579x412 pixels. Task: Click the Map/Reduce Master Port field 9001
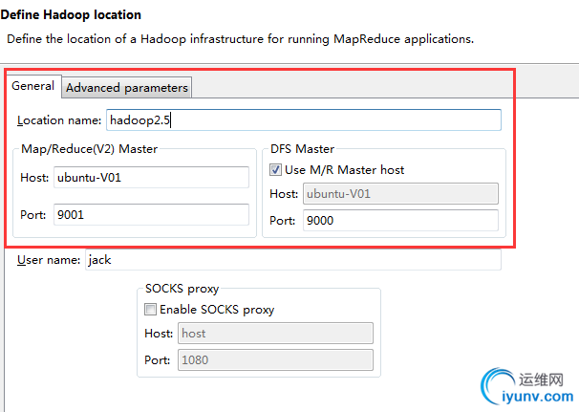(x=151, y=214)
